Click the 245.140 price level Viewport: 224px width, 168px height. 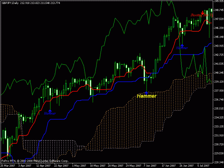tap(219, 37)
